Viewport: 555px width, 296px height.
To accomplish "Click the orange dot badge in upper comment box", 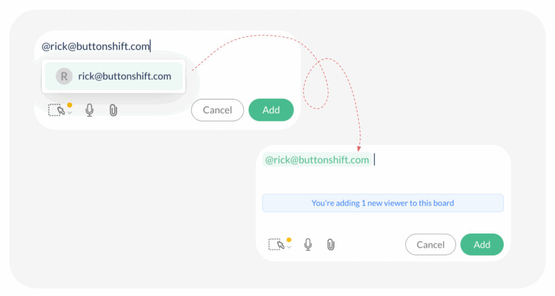I will click(x=69, y=105).
